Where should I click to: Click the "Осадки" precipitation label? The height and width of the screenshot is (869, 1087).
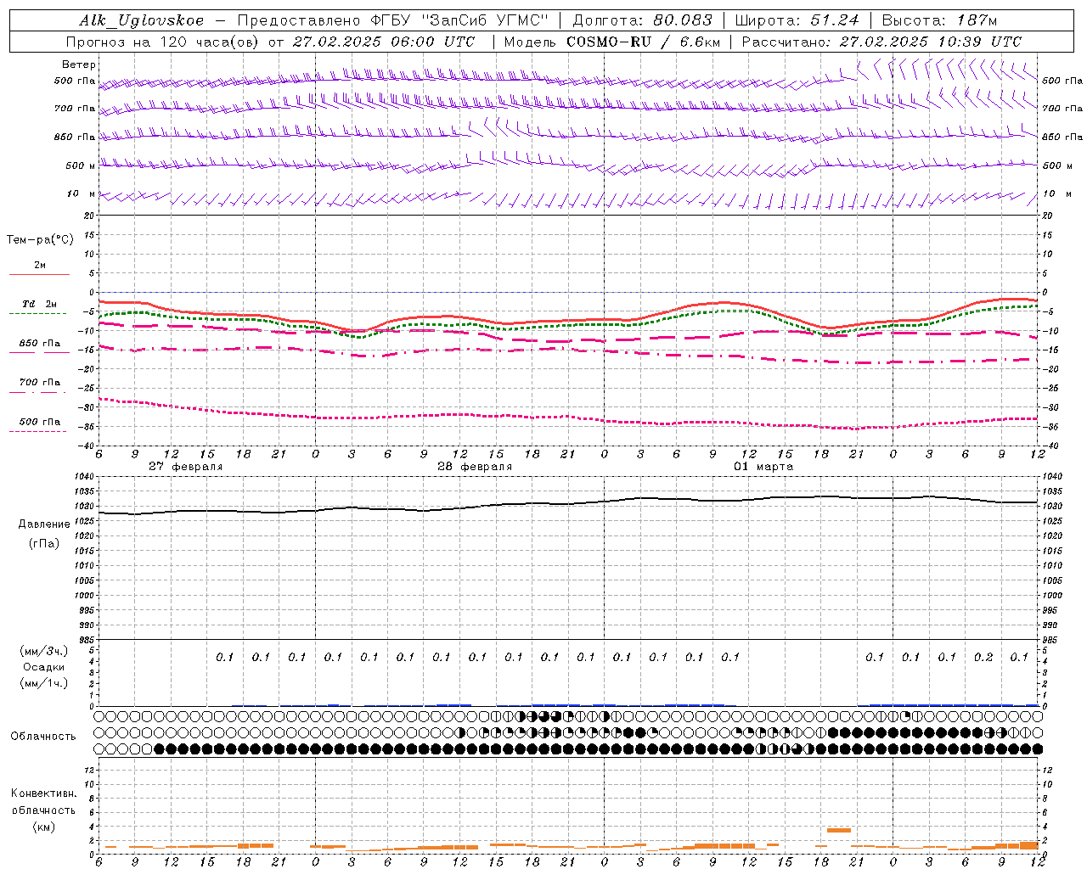pyautogui.click(x=44, y=667)
